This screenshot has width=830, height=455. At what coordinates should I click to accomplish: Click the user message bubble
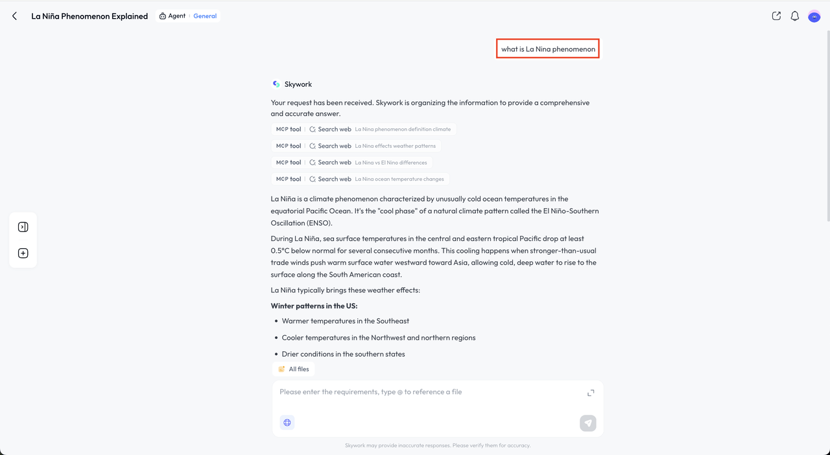(548, 49)
